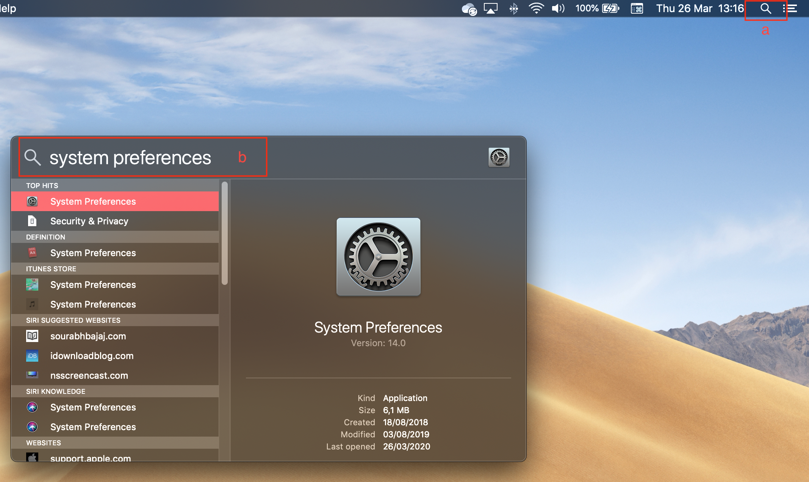This screenshot has width=809, height=482.
Task: Click the 'SIRI KNOWLEDGE' section header
Action: [x=56, y=392]
